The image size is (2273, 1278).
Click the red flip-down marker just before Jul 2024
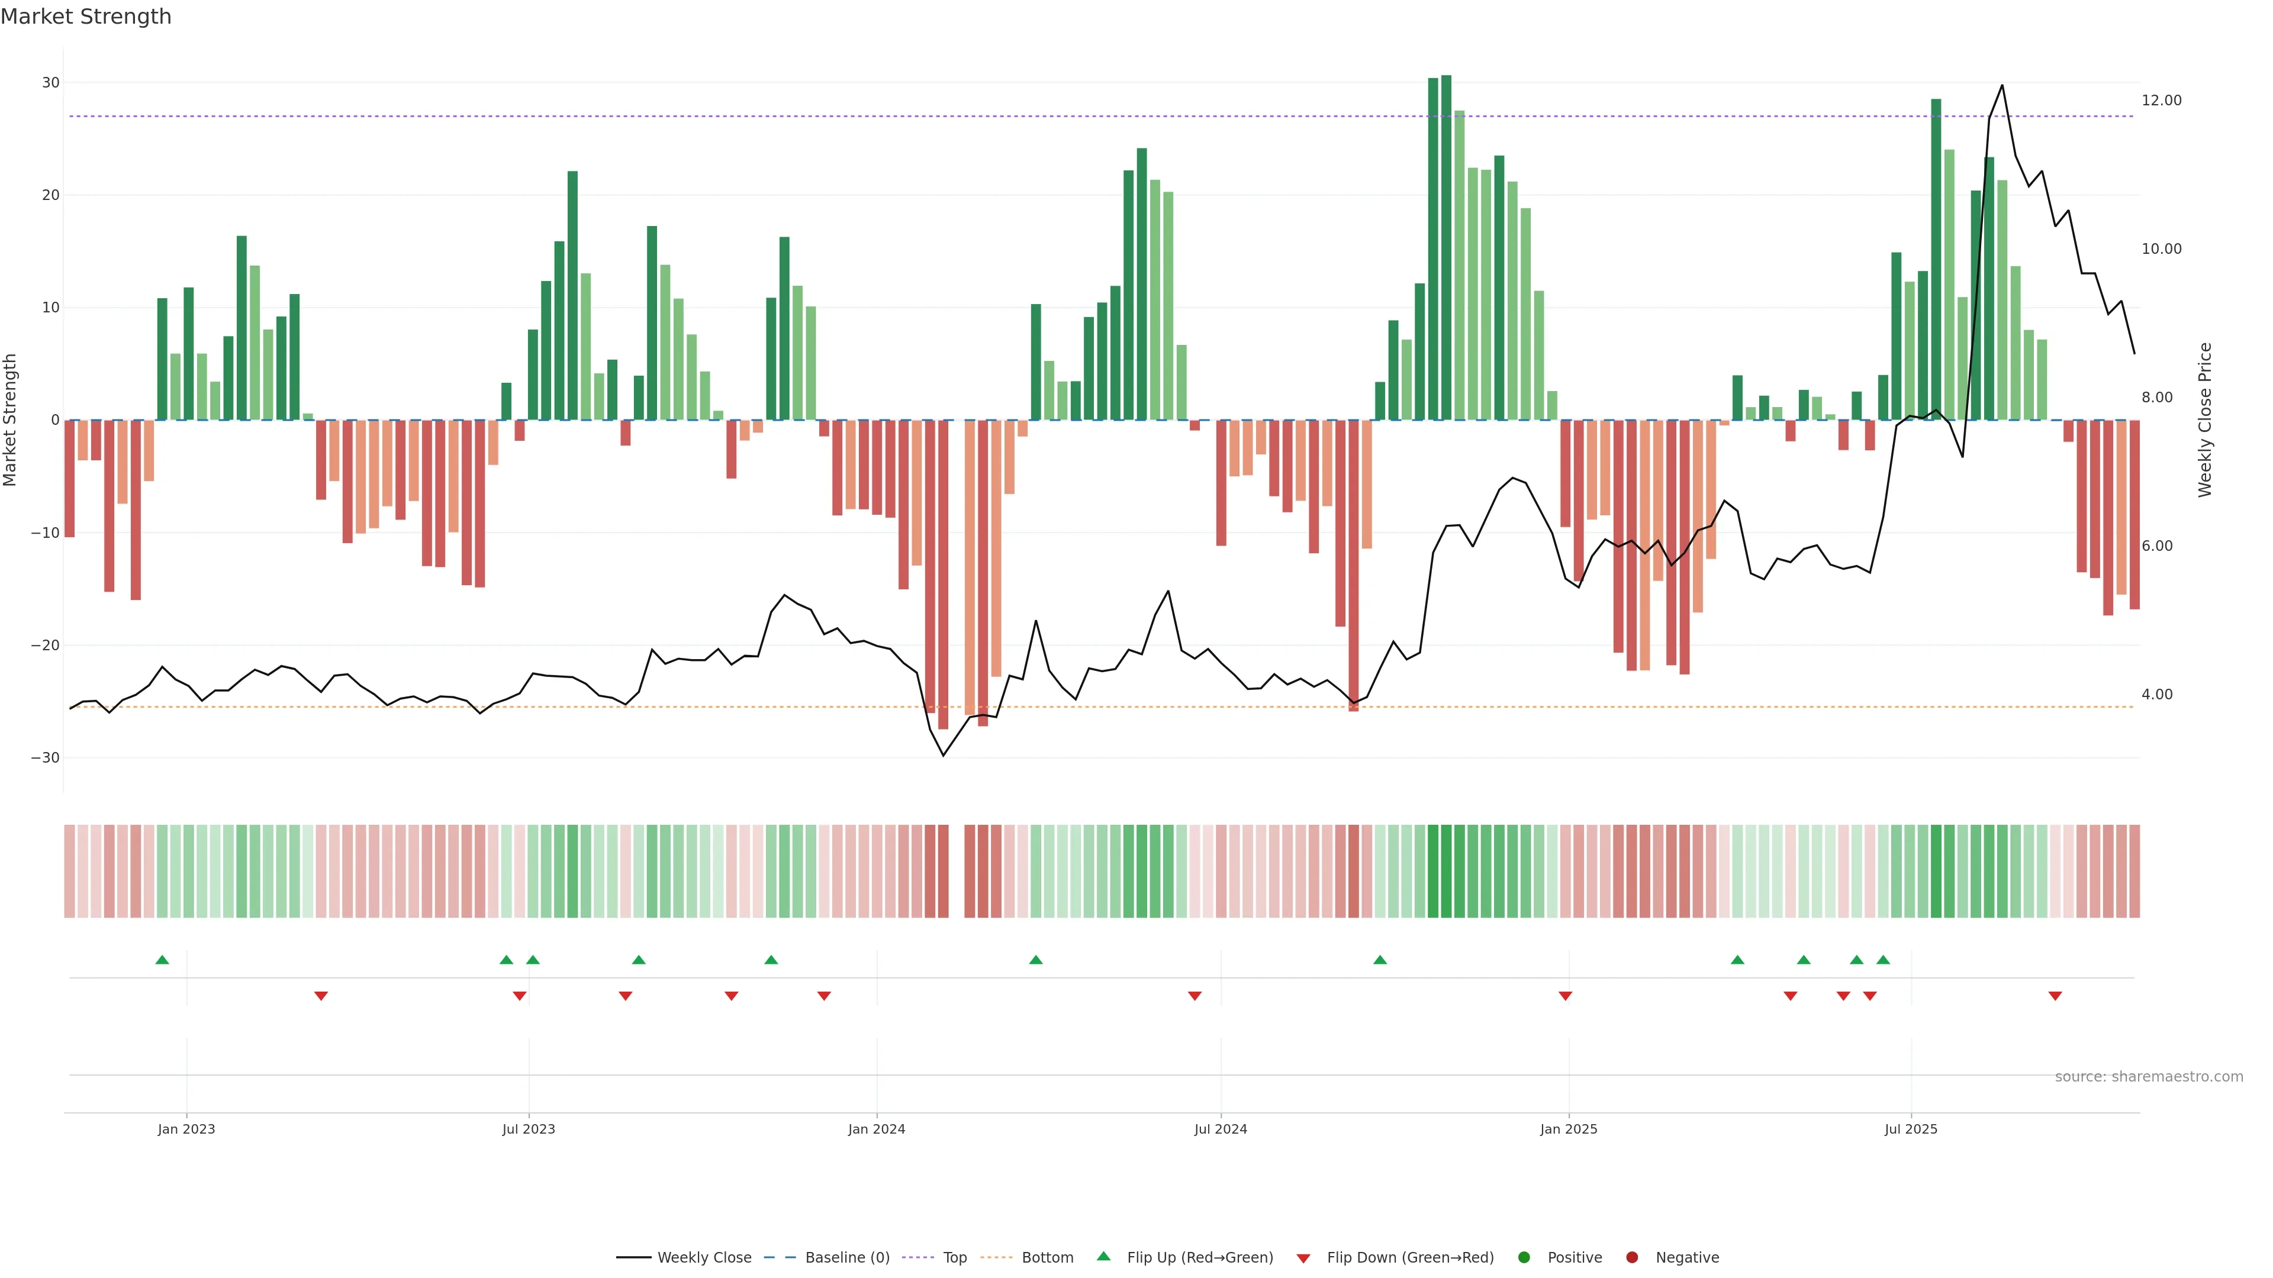(x=1195, y=996)
